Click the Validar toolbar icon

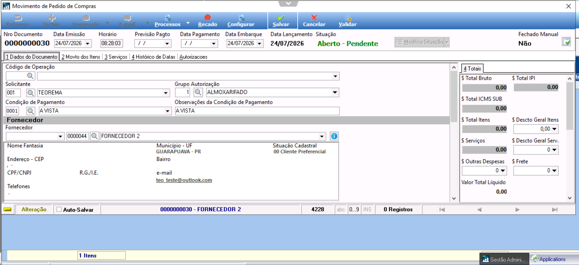coord(348,18)
